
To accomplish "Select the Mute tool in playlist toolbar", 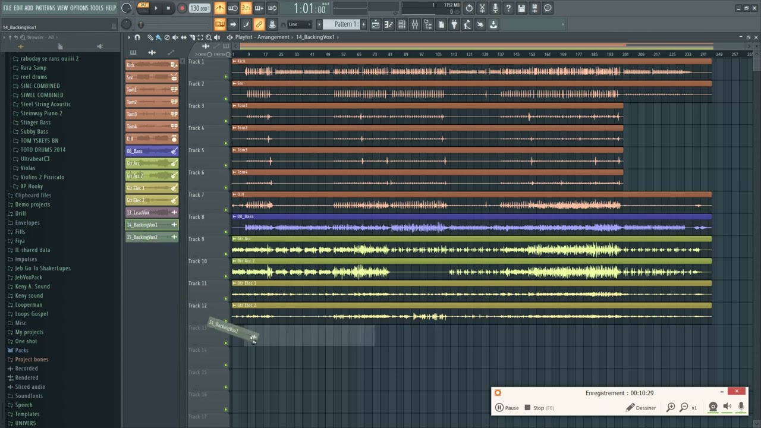I will [x=175, y=37].
